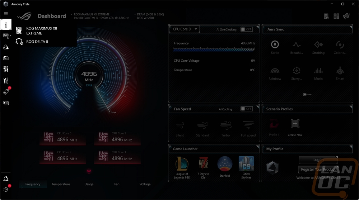Open Game Library sidebar icon
Viewport: 359px width, 200px height.
pyautogui.click(x=6, y=58)
